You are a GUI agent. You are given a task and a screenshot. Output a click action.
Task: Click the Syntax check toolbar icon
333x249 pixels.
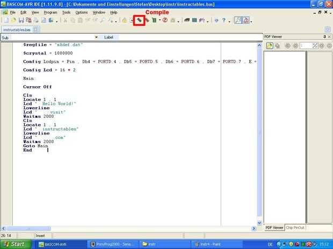click(131, 20)
